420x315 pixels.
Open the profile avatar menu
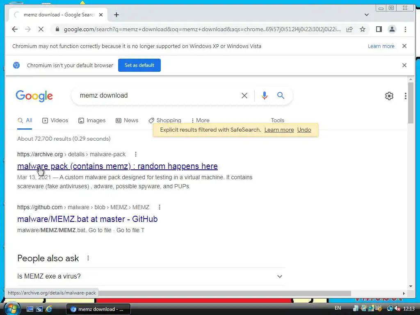tap(392, 29)
